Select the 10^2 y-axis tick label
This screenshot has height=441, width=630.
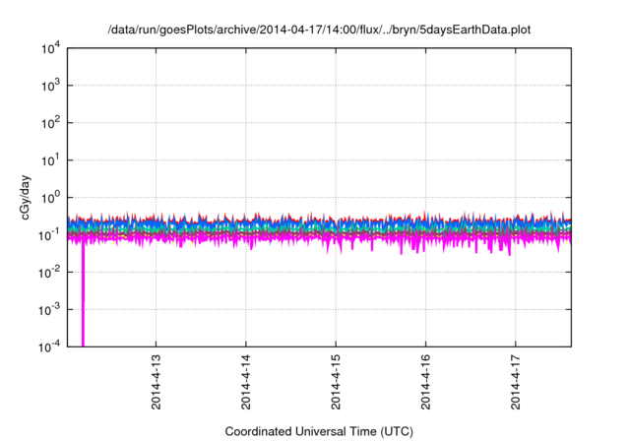point(51,123)
